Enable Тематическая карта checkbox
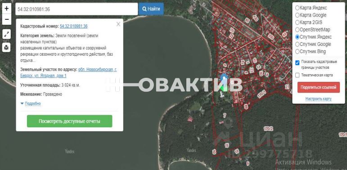 pyautogui.click(x=297, y=75)
